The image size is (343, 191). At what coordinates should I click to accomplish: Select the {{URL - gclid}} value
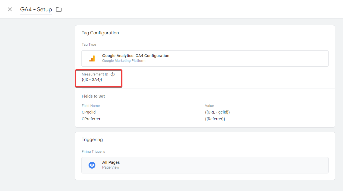tap(217, 112)
